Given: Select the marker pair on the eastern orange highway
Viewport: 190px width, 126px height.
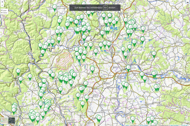Looking at the screenshot, I should click(155, 74).
